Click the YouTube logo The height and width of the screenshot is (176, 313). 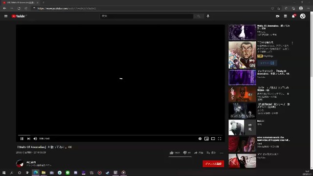coord(19,16)
